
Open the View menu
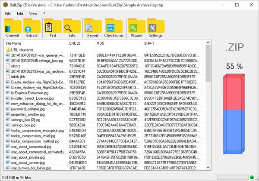point(33,13)
